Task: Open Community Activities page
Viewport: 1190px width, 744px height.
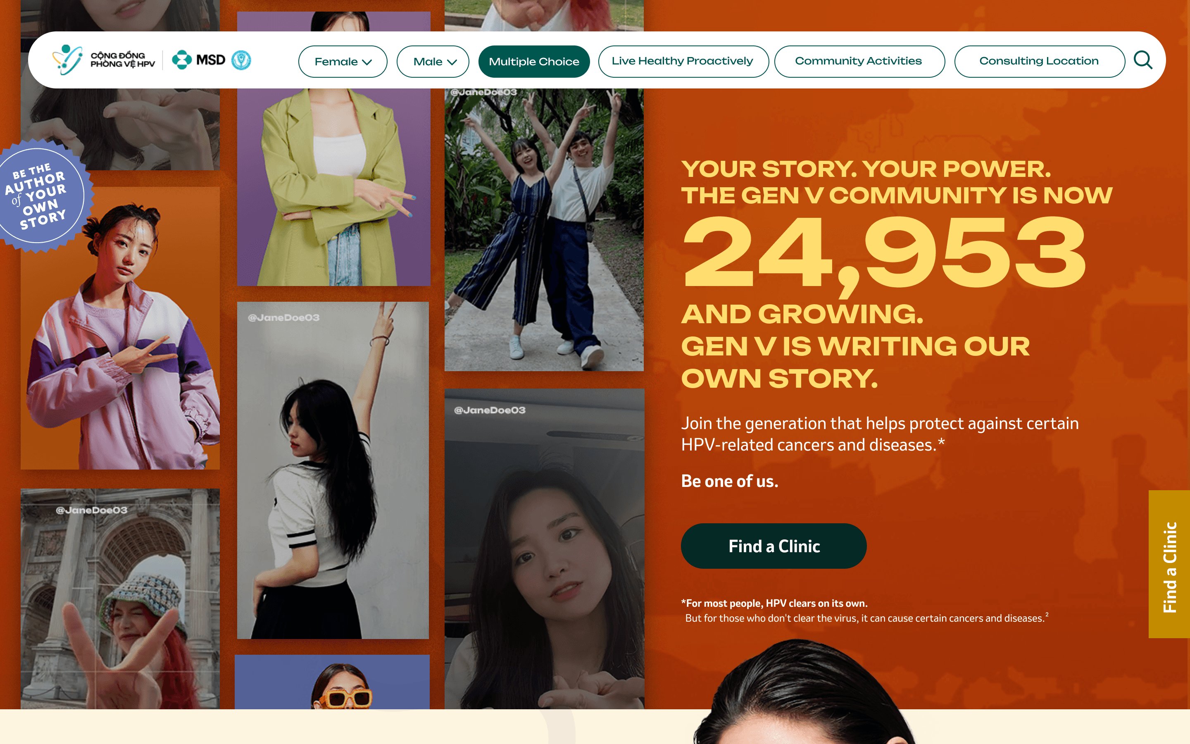Action: (859, 62)
